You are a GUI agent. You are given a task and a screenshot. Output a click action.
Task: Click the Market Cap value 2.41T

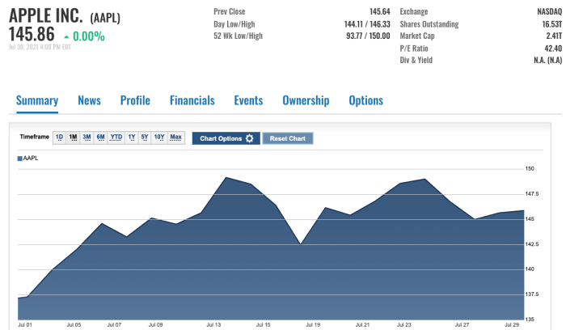(554, 36)
